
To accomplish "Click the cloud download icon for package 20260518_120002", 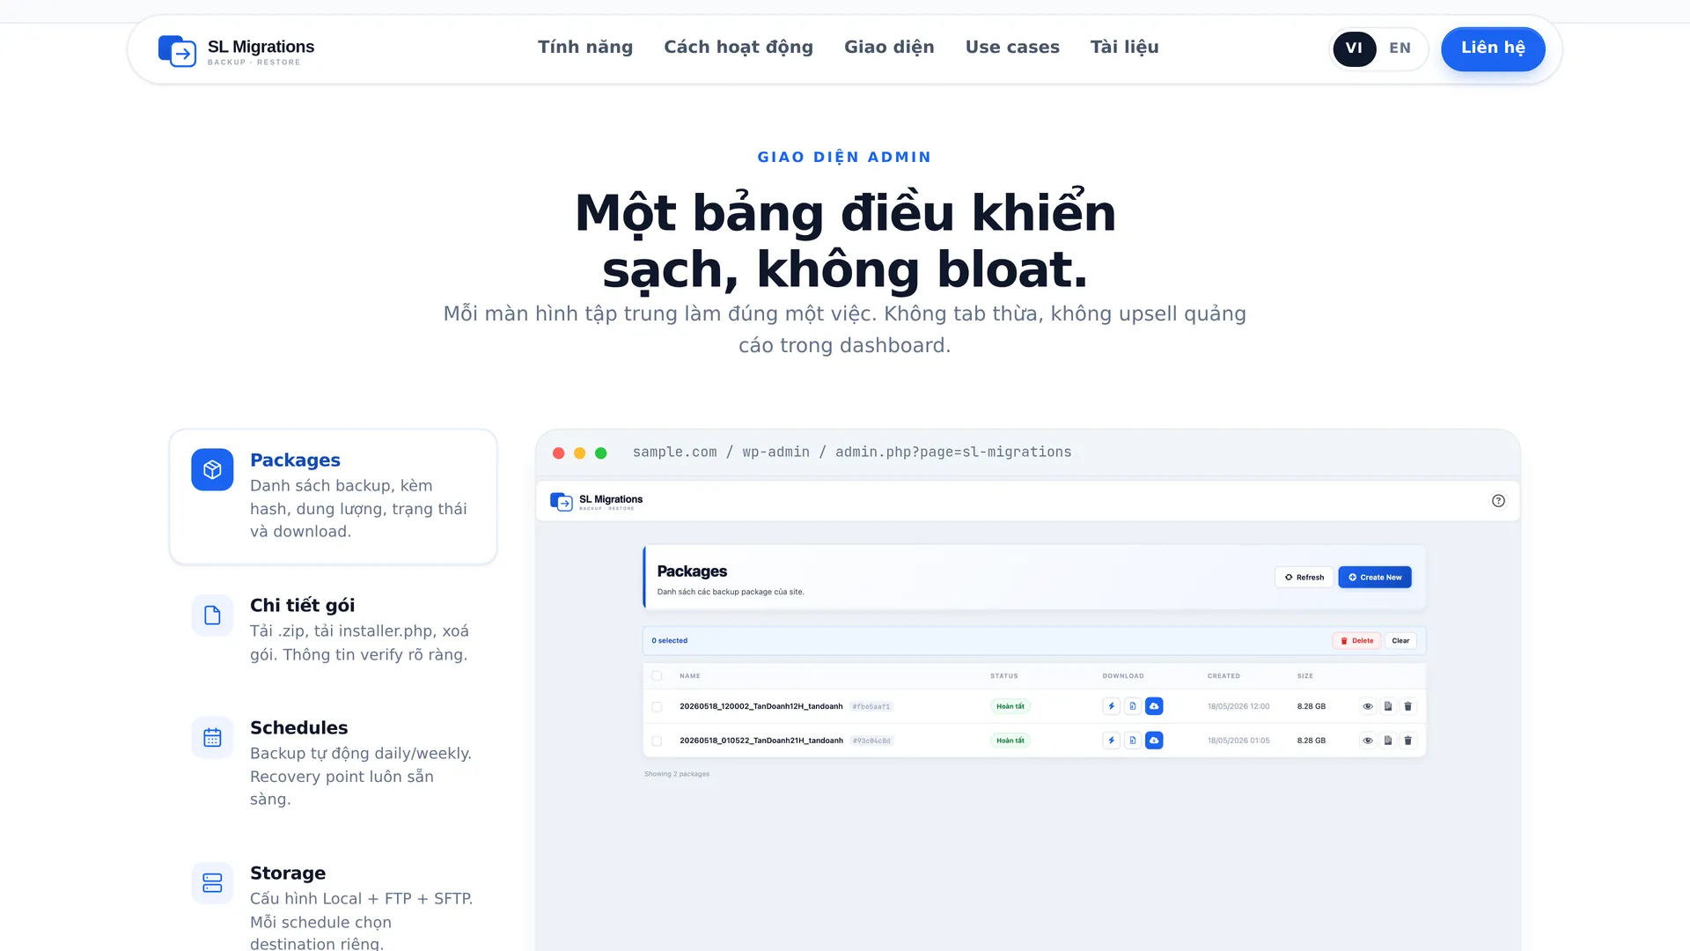I will click(x=1154, y=706).
